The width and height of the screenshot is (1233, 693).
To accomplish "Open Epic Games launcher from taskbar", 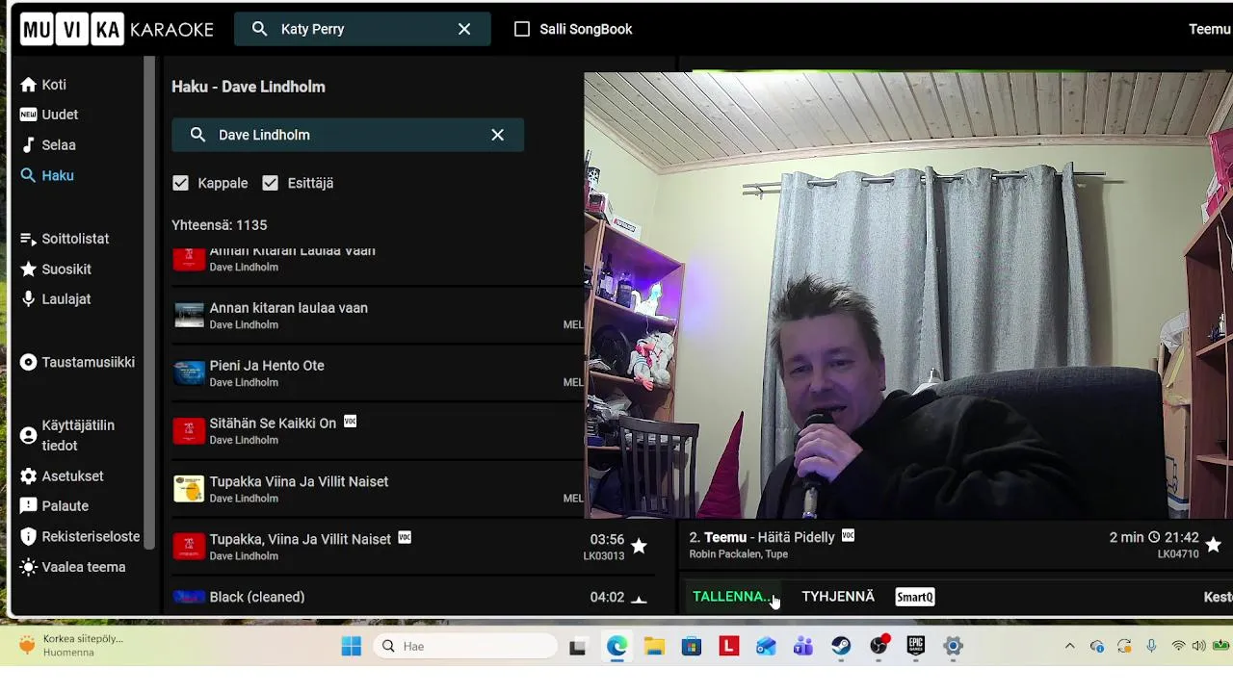I will (x=915, y=647).
